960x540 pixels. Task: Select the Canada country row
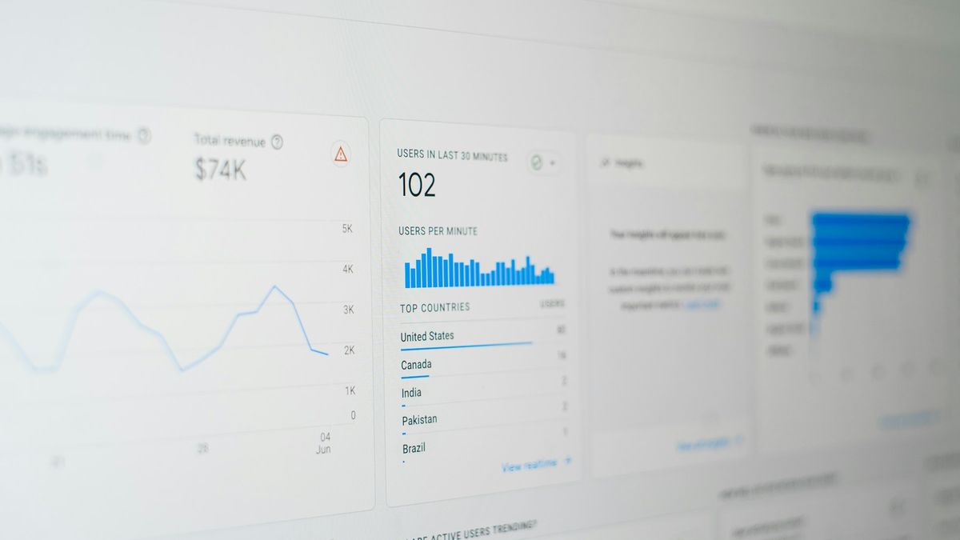pyautogui.click(x=483, y=365)
